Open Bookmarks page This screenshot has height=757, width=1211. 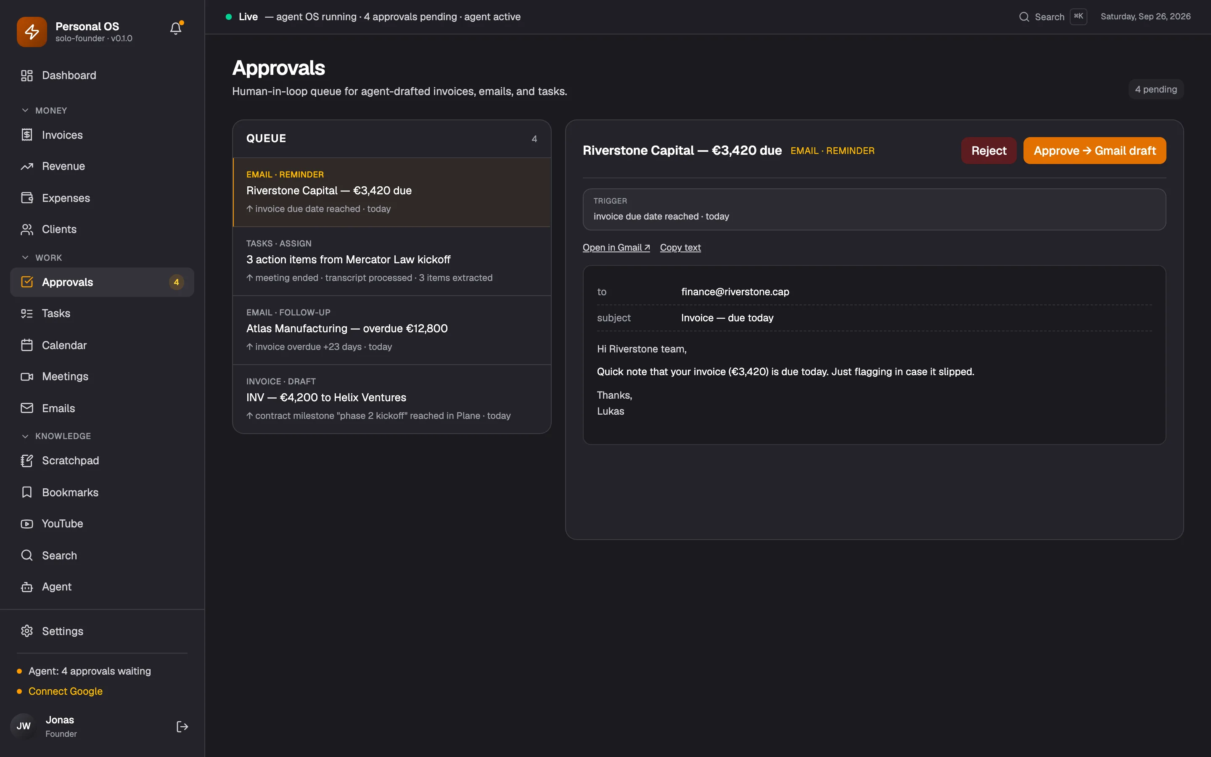coord(102,492)
